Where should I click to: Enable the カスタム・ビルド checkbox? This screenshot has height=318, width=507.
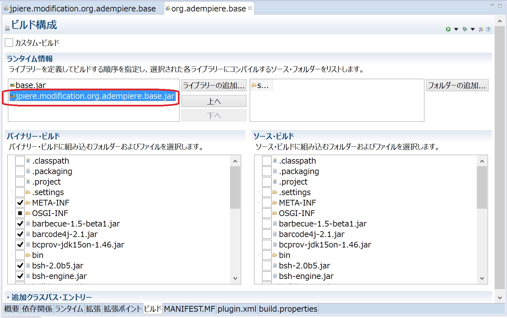[x=9, y=43]
